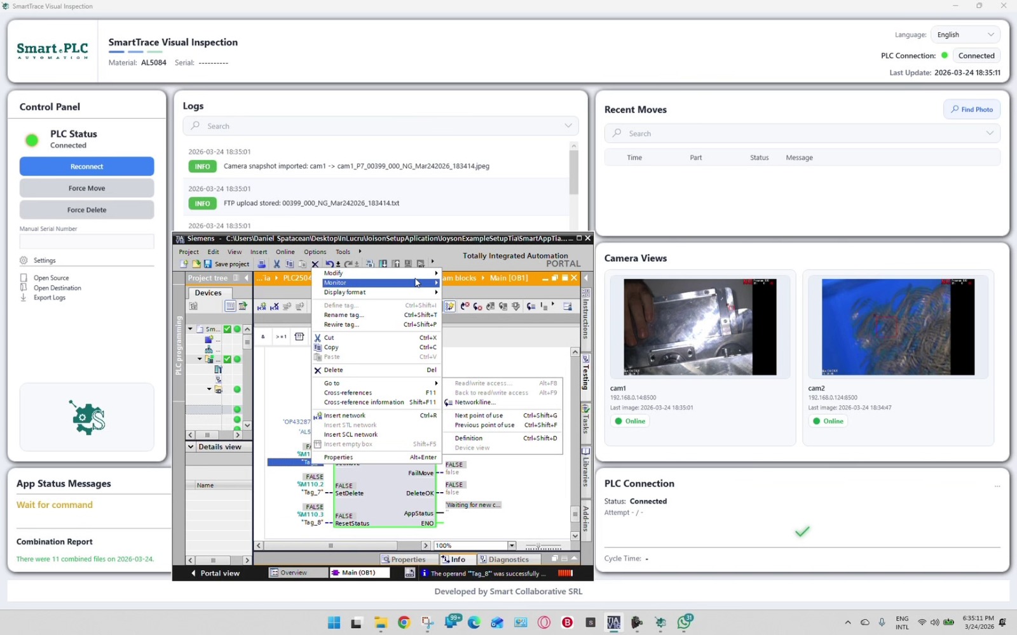The width and height of the screenshot is (1017, 635).
Task: Expand the TIA Portal menu bar overflow arrow
Action: point(360,251)
